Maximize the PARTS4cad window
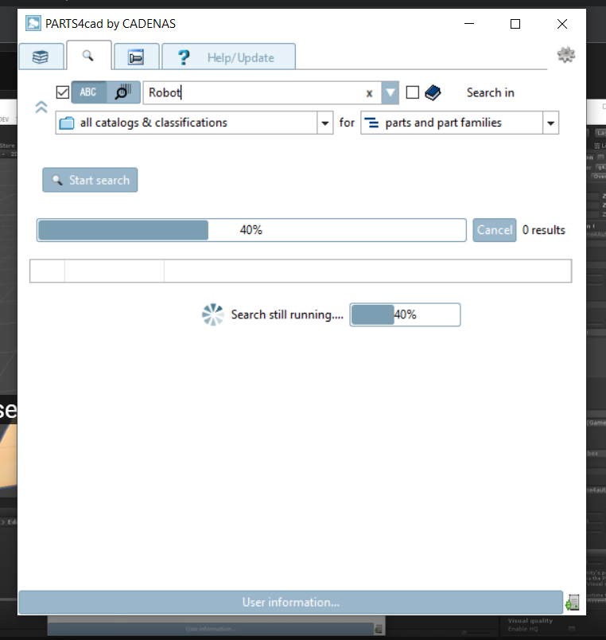Viewport: 606px width, 640px height. point(515,24)
